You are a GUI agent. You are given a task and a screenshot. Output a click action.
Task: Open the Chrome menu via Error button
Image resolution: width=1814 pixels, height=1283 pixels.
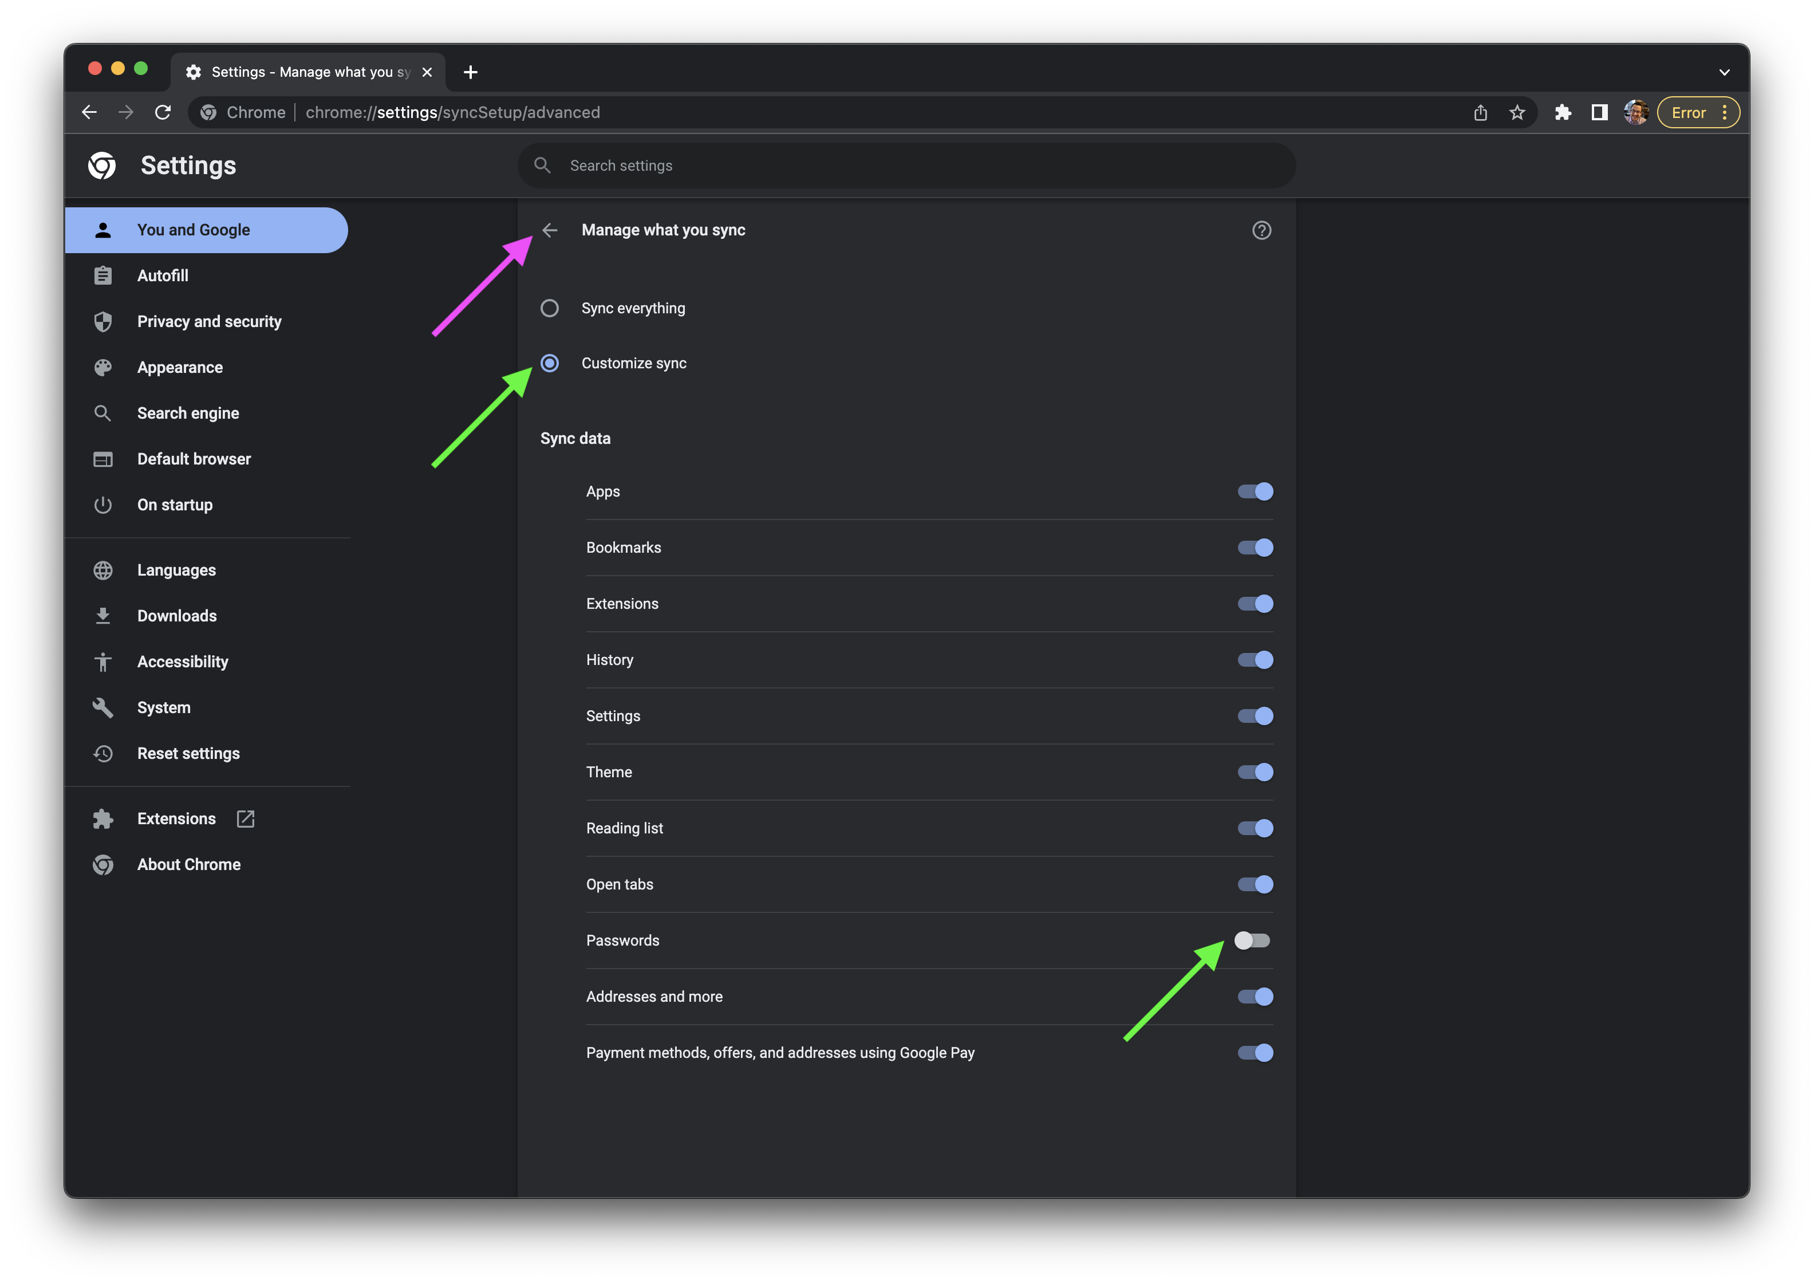click(x=1697, y=113)
